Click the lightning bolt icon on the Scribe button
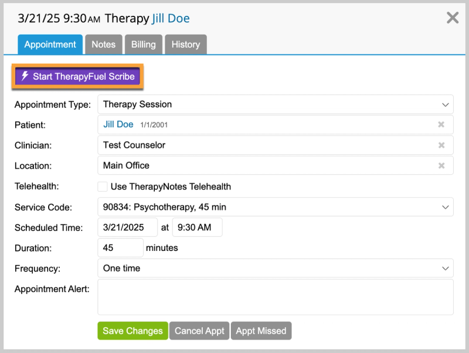Viewport: 469px width, 353px height. pyautogui.click(x=25, y=75)
